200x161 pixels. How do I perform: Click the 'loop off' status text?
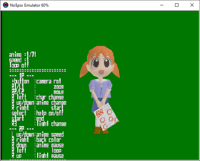coord(19,65)
